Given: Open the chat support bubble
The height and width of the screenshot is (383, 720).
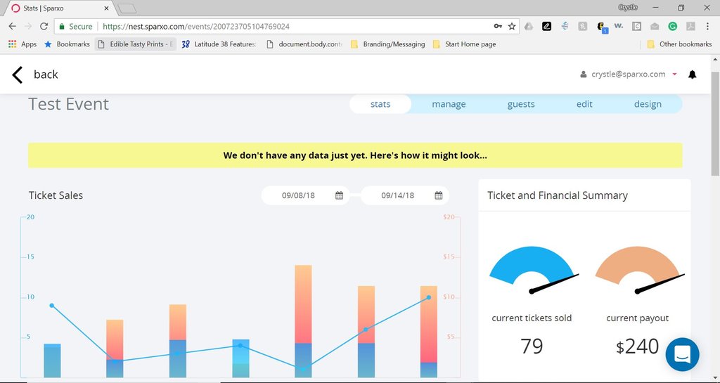Looking at the screenshot, I should [x=681, y=355].
